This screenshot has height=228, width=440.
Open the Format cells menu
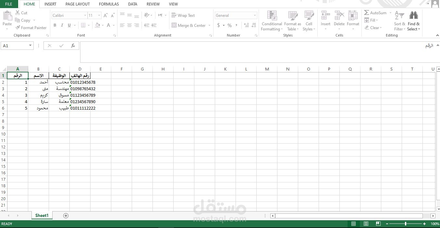point(353,21)
